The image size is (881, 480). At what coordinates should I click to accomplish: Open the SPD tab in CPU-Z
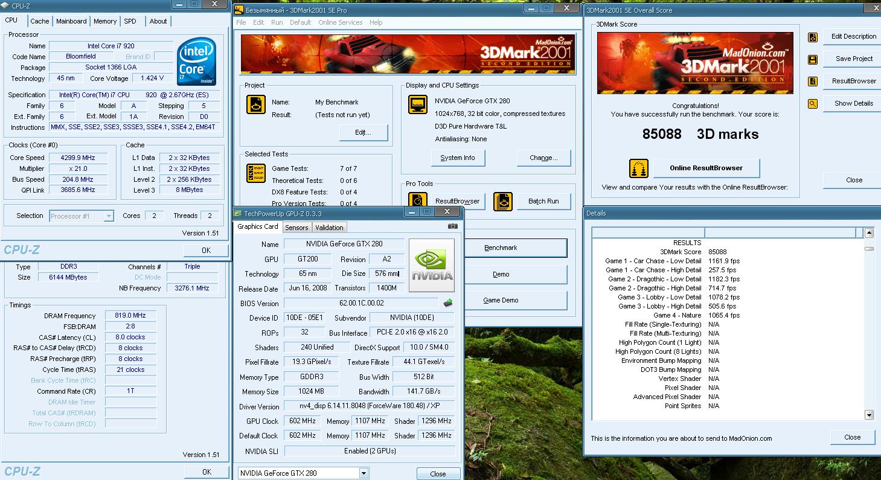[130, 21]
